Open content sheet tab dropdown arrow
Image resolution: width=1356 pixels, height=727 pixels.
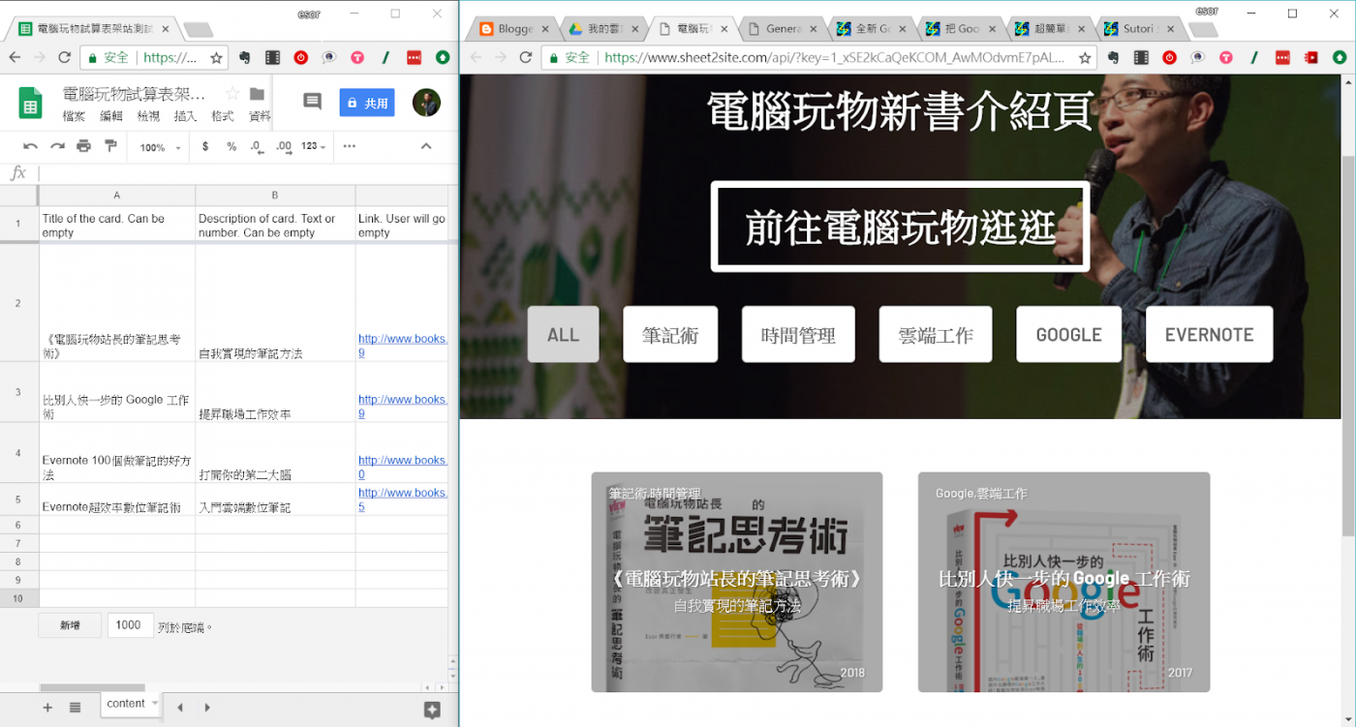click(x=155, y=704)
